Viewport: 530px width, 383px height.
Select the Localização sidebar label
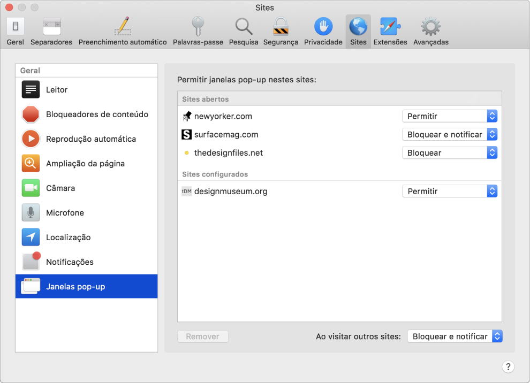(69, 238)
